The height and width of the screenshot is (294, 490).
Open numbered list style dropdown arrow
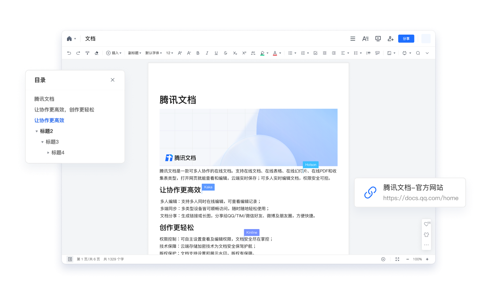pos(308,53)
